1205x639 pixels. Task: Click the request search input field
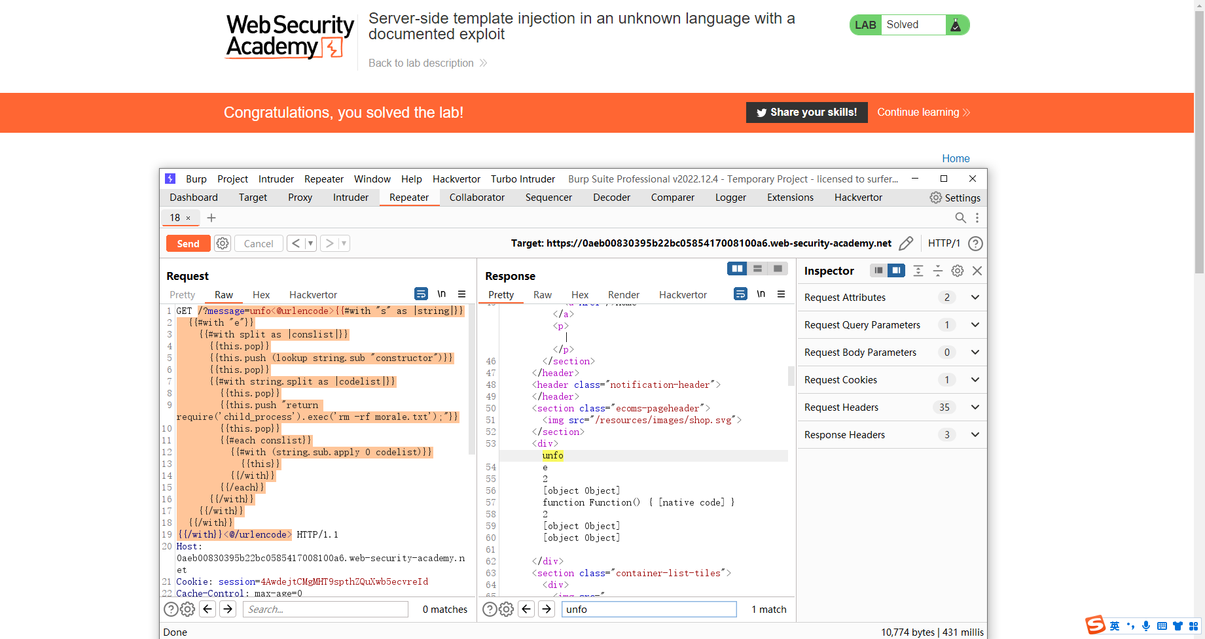tap(325, 610)
